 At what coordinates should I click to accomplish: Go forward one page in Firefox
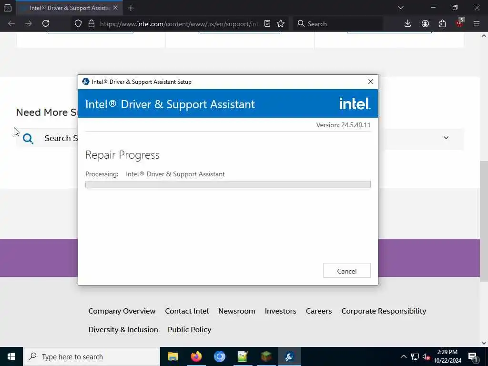[x=28, y=24]
